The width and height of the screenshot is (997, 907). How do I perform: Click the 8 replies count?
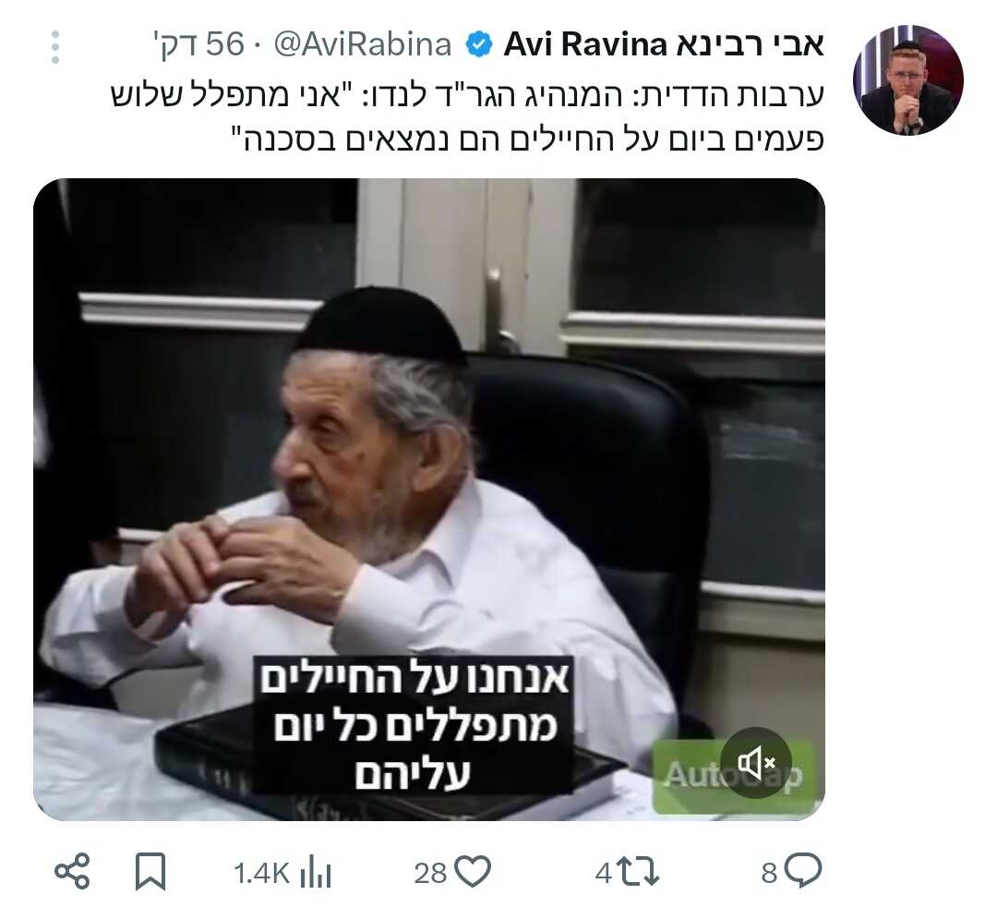pos(769,873)
